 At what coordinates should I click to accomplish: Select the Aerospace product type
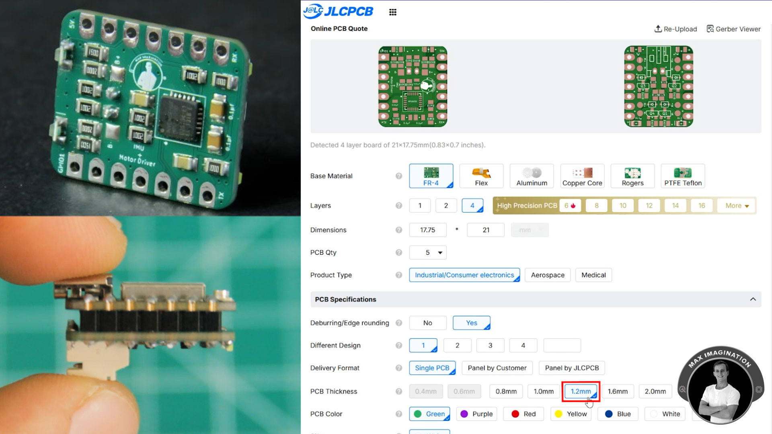tap(547, 275)
